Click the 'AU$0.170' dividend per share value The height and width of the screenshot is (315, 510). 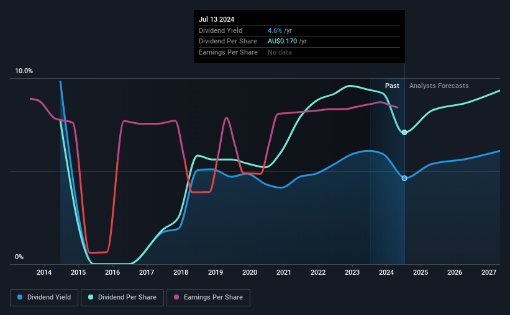point(282,42)
